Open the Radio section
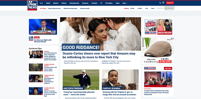 pyautogui.click(x=117, y=3)
